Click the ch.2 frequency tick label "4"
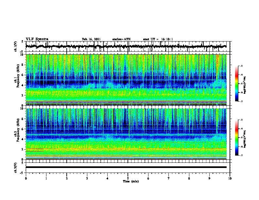Image resolution: width=259 pixels, height=200 pixels. point(23,139)
